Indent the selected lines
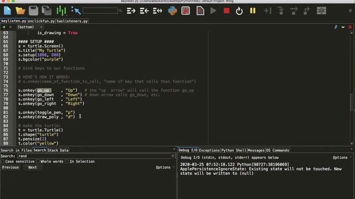 click(x=131, y=11)
